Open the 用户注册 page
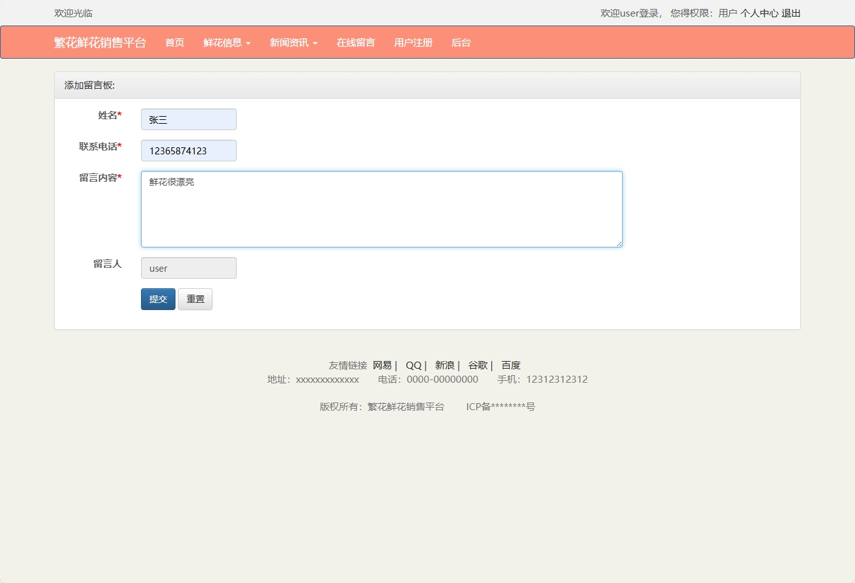The image size is (855, 583). click(413, 43)
